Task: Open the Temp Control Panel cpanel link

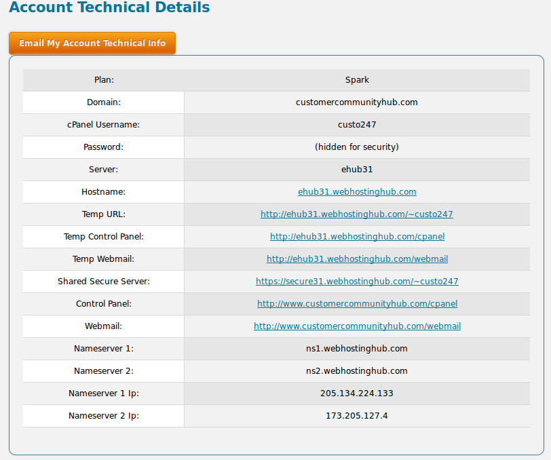Action: click(x=357, y=237)
